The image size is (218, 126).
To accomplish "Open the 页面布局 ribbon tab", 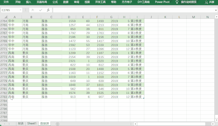I will click(x=42, y=2).
